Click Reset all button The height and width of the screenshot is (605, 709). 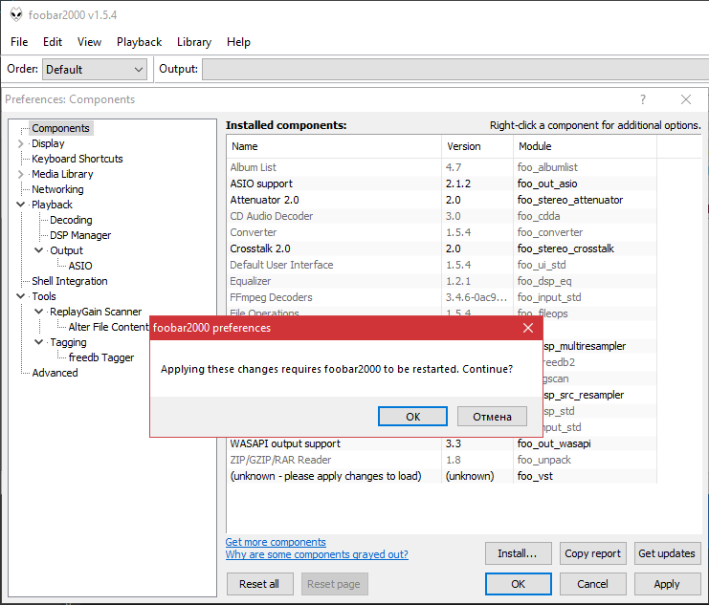(x=259, y=584)
